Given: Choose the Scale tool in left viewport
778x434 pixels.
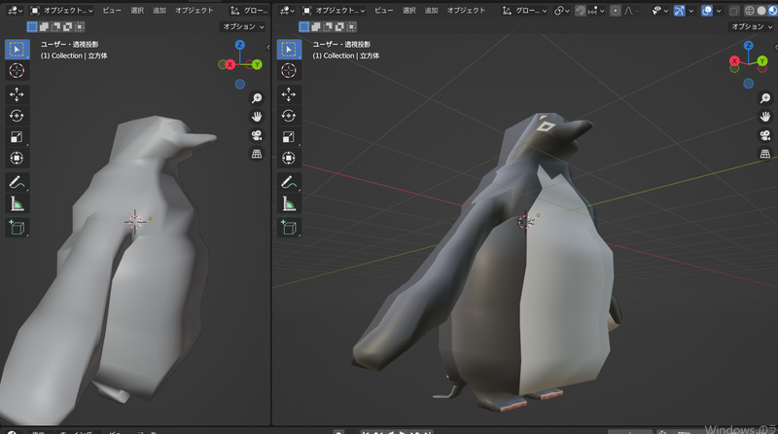Looking at the screenshot, I should [17, 137].
